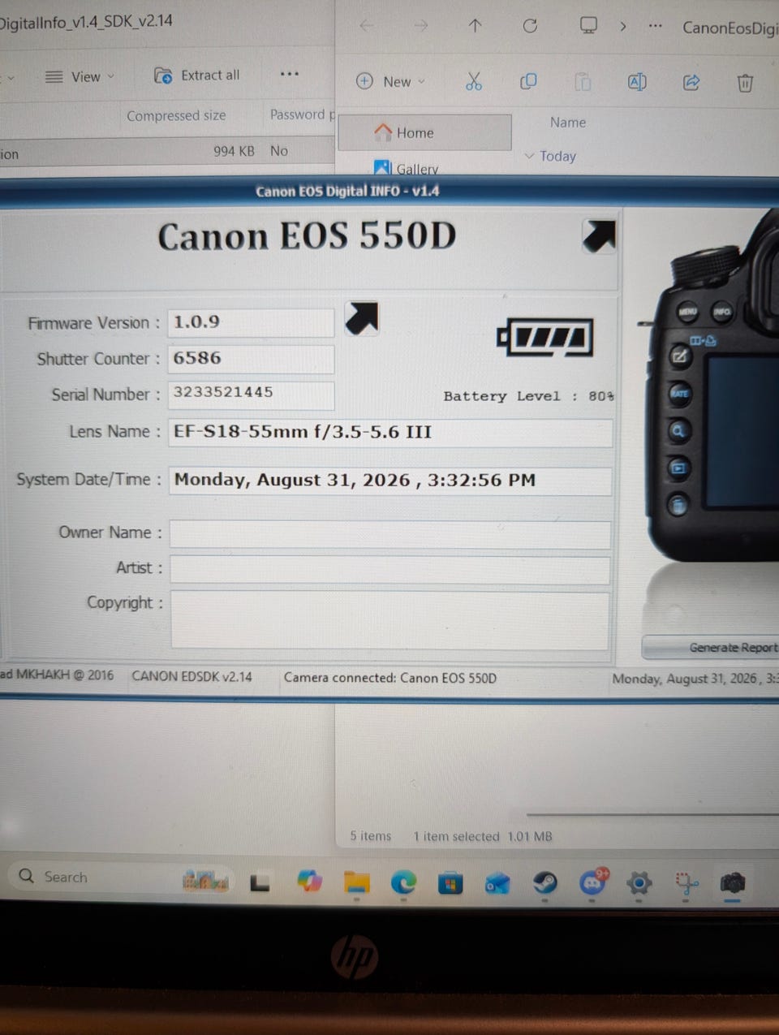Open the View dropdown in the zip window
Image resolution: width=779 pixels, height=1035 pixels.
[80, 77]
